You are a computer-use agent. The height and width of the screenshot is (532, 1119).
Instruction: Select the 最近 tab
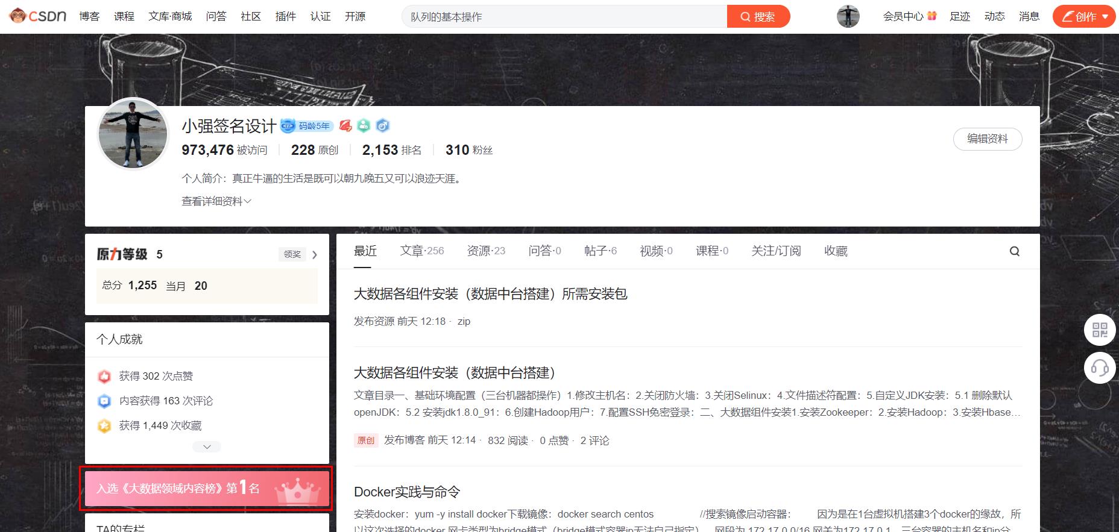tap(365, 251)
